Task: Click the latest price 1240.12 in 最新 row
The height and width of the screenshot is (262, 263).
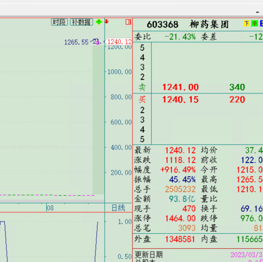Action: click(x=180, y=150)
